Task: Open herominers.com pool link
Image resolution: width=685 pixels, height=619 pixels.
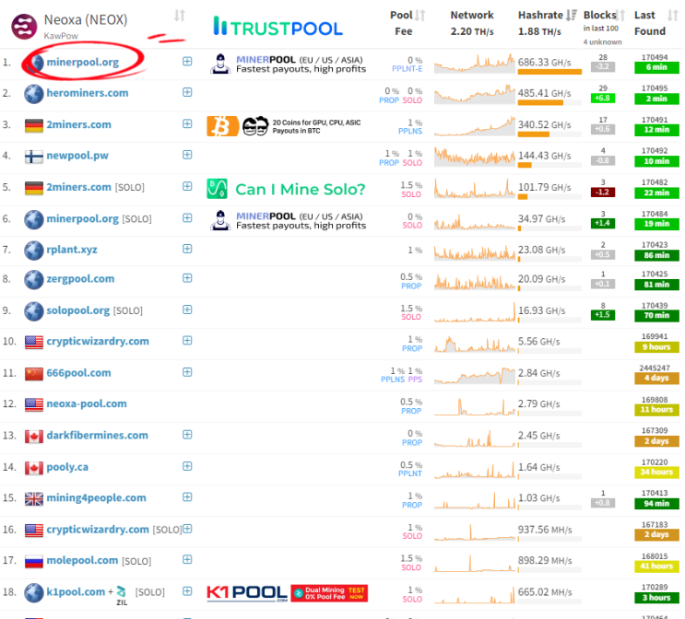Action: tap(88, 93)
